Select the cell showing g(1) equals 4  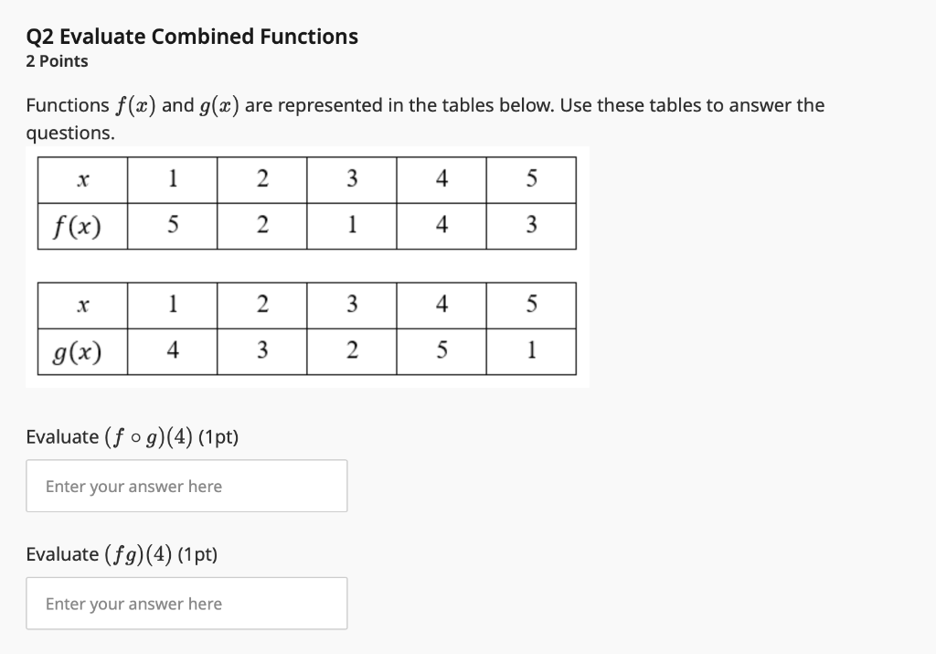(x=171, y=351)
